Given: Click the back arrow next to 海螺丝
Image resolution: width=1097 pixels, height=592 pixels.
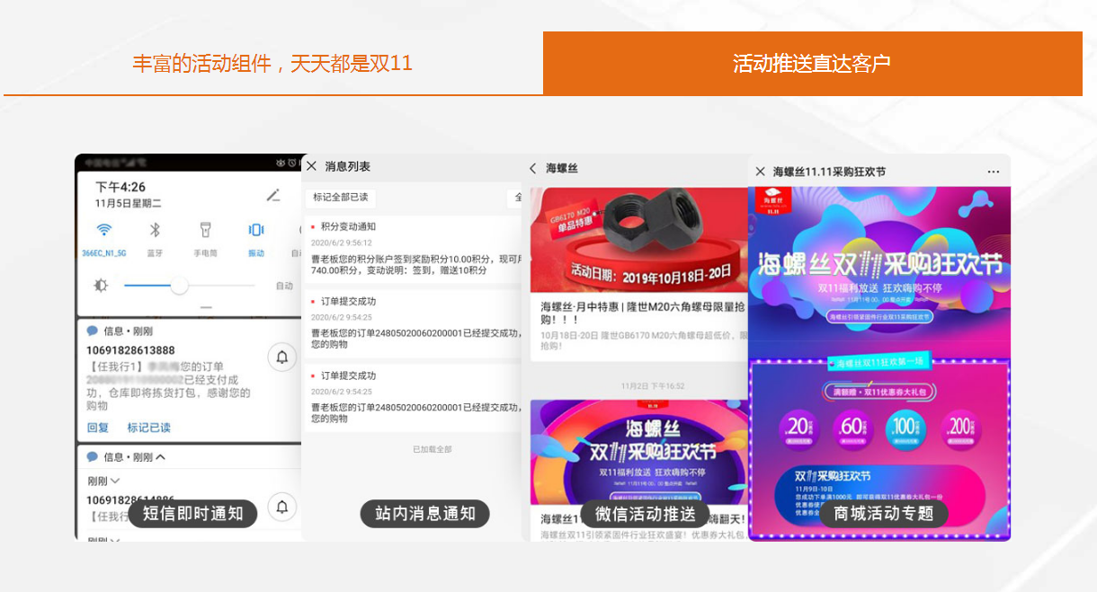Looking at the screenshot, I should (532, 168).
